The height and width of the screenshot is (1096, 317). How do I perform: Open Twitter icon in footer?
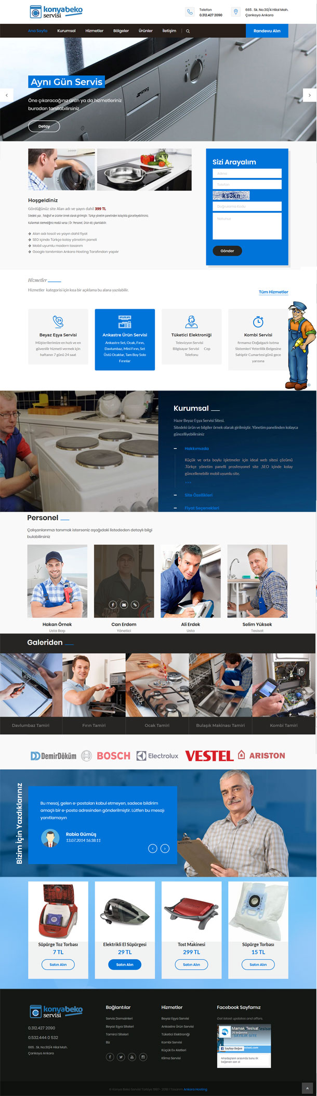(x=121, y=1056)
